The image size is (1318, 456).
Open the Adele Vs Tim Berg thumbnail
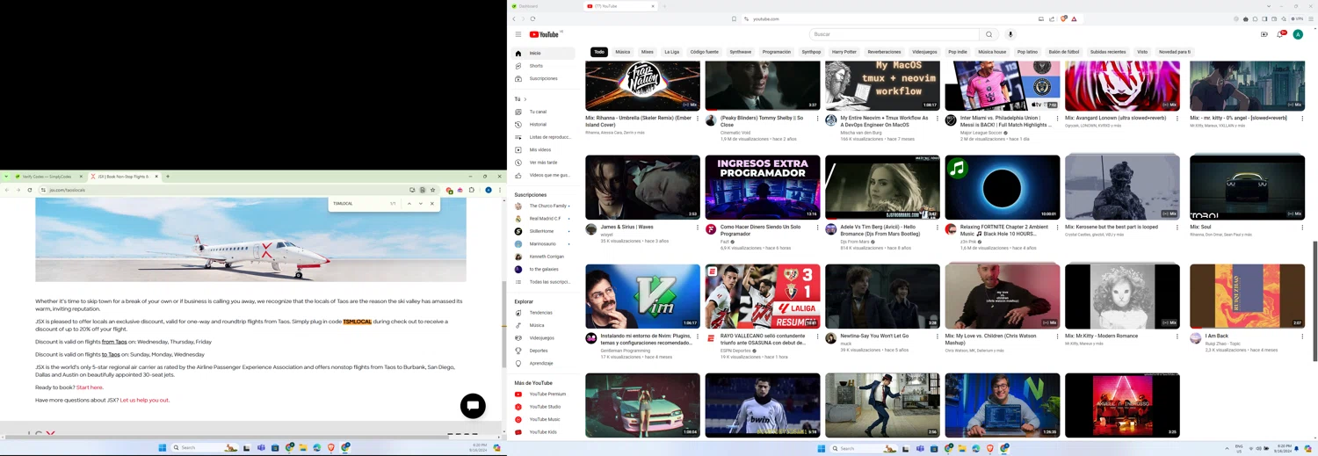882,187
